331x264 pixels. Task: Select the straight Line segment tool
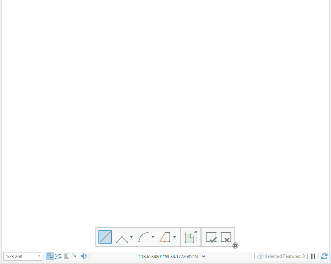pos(105,237)
